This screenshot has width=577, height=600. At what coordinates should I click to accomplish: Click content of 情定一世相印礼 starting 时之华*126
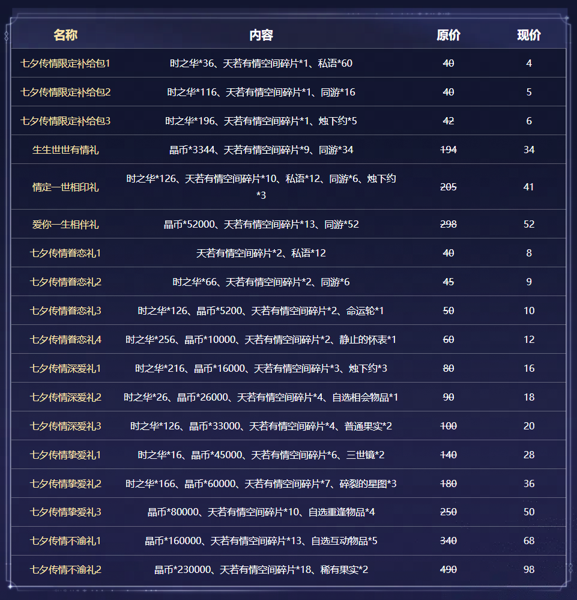[x=261, y=187]
